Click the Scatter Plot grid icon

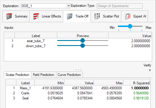tap(97, 16)
